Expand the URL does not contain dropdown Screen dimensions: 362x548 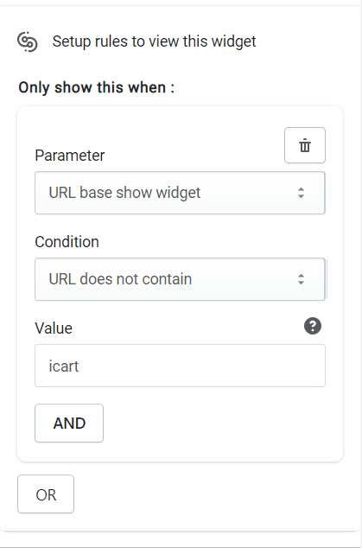[180, 279]
